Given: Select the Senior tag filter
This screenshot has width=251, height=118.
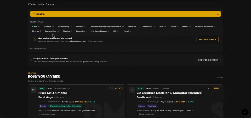Looking at the screenshot, I should point(186,27).
